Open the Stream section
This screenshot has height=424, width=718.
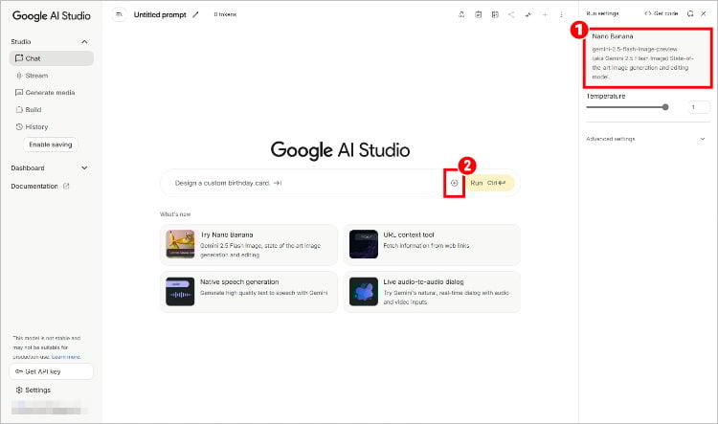pyautogui.click(x=52, y=76)
